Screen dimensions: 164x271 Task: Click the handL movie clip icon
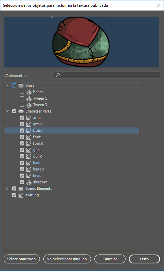pyautogui.click(x=29, y=163)
